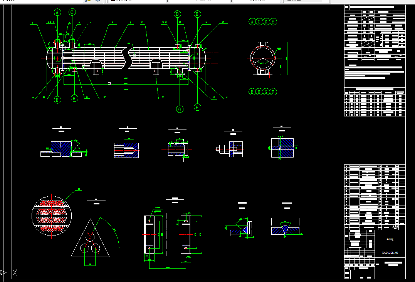Click balloon G below the end view

point(266,92)
